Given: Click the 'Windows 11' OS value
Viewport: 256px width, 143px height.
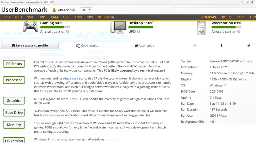Looking at the screenshot, I should point(218,85).
